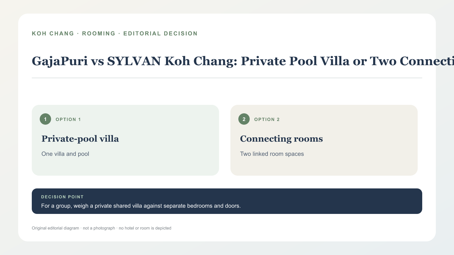Click the number 1 circle badge
Image resolution: width=454 pixels, height=255 pixels.
tap(45, 119)
